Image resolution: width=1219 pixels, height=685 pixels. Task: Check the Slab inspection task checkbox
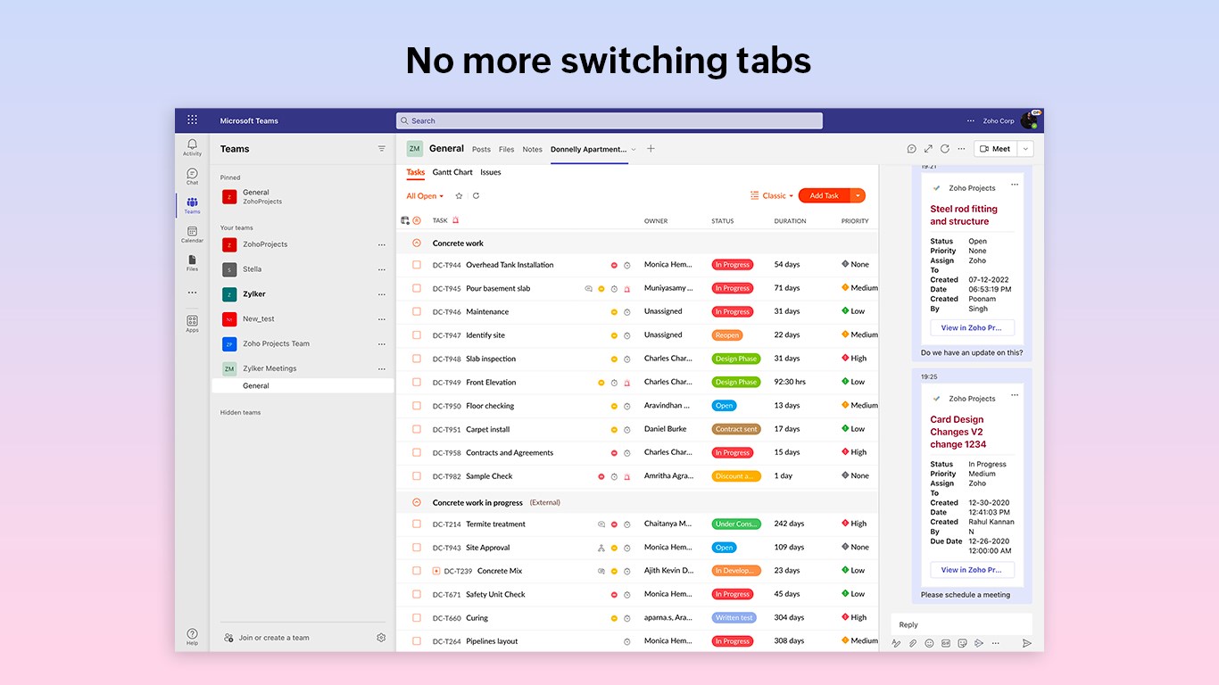pyautogui.click(x=417, y=359)
